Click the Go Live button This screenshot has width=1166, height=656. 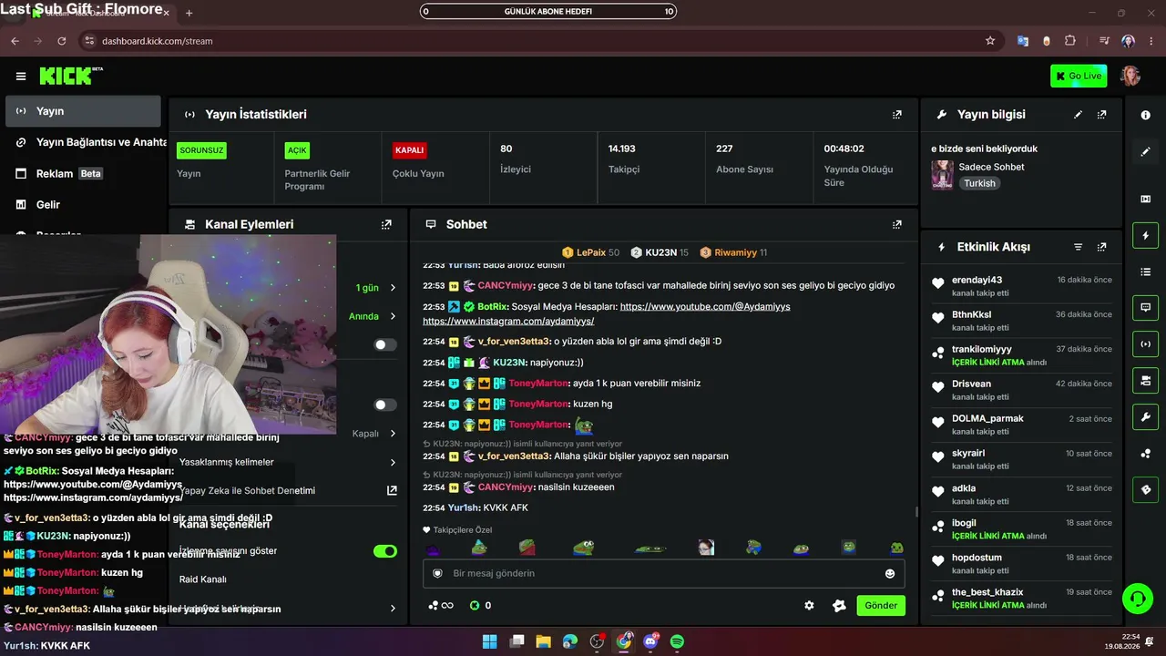point(1079,77)
